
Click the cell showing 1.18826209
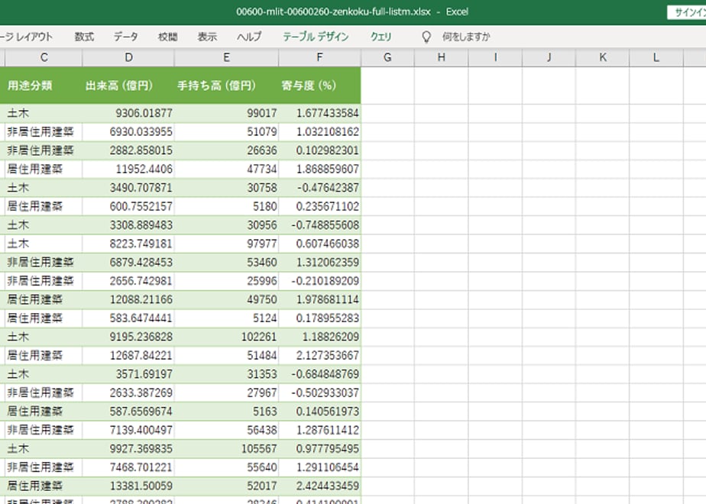[x=319, y=337]
